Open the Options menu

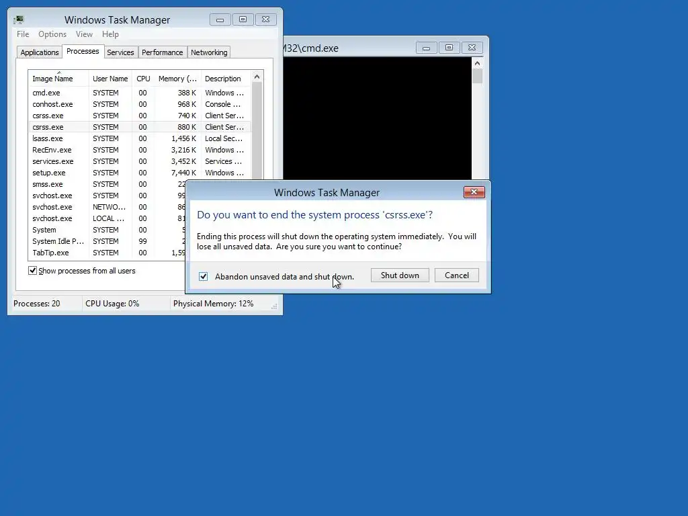click(52, 34)
